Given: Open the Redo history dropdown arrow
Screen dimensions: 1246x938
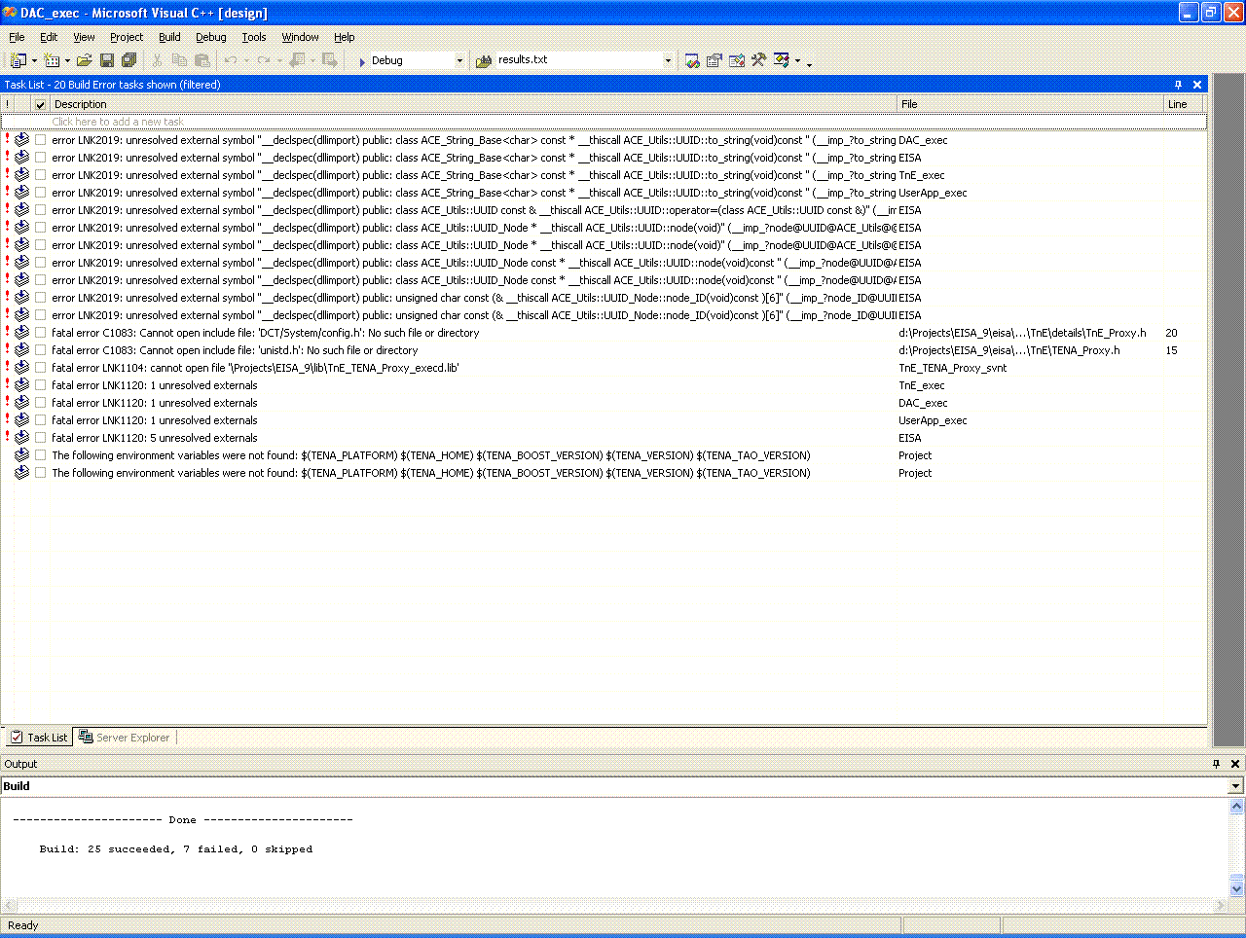Looking at the screenshot, I should (279, 60).
